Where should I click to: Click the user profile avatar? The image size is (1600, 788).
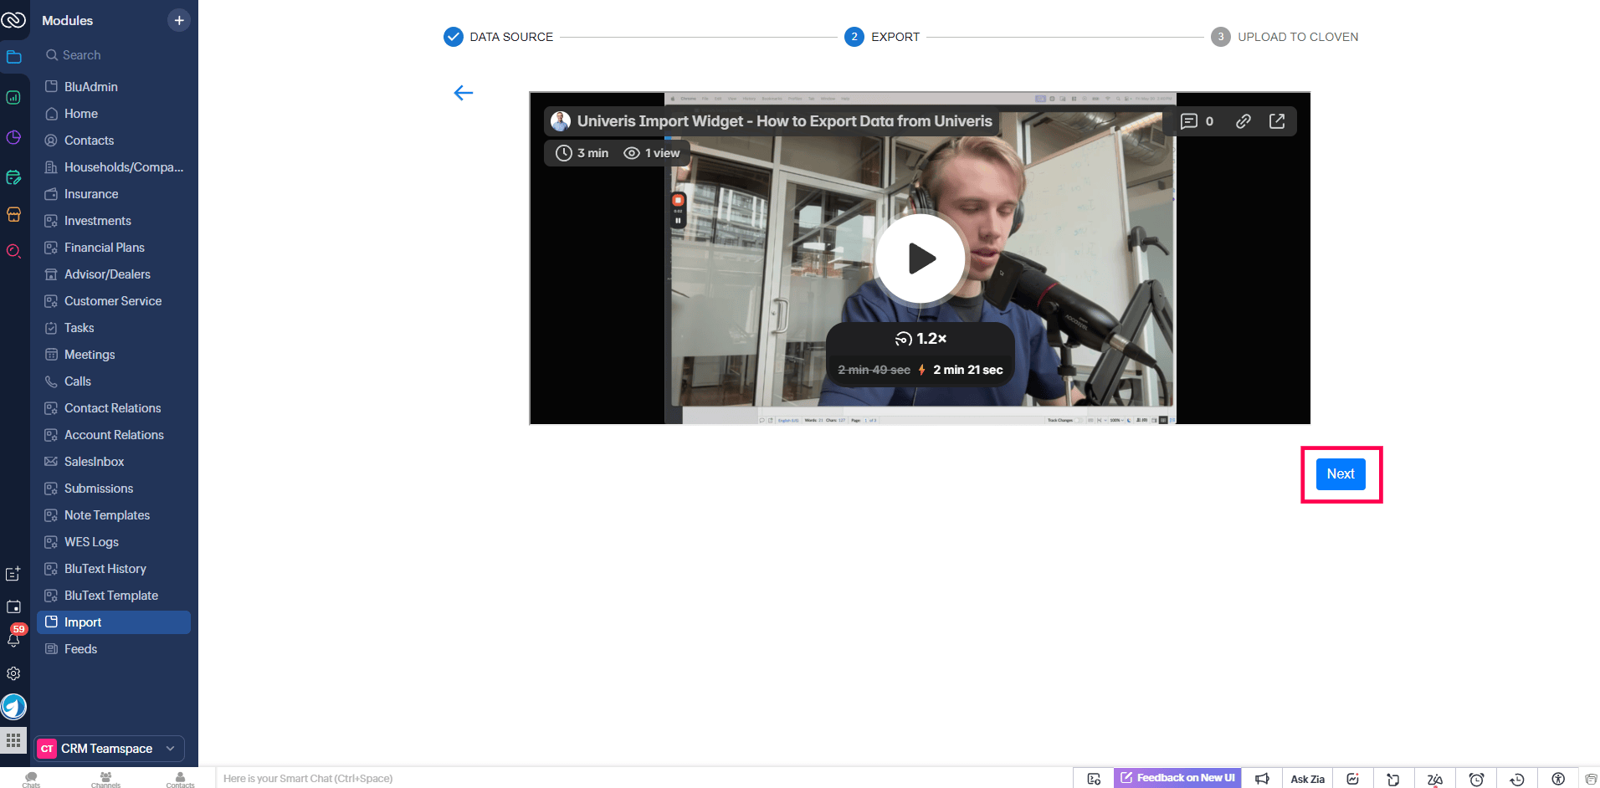click(13, 707)
